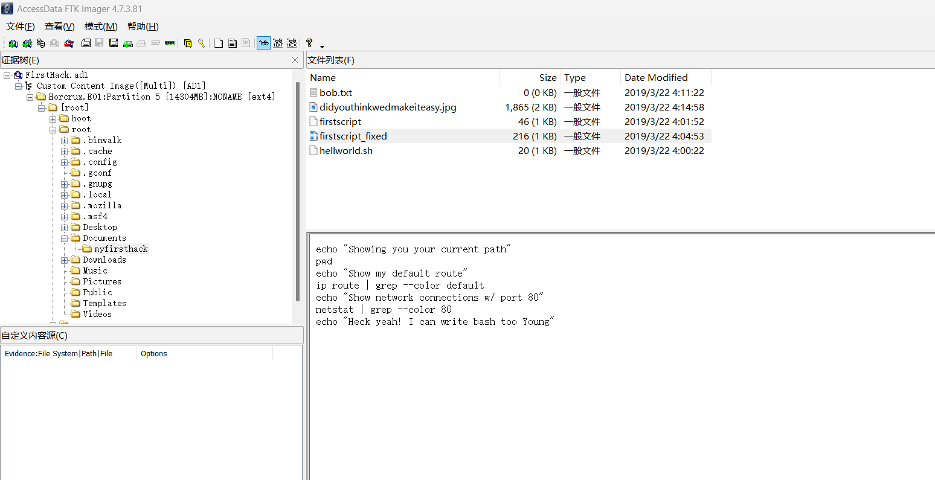
Task: Sort file list by Date Modified column
Action: pos(666,77)
